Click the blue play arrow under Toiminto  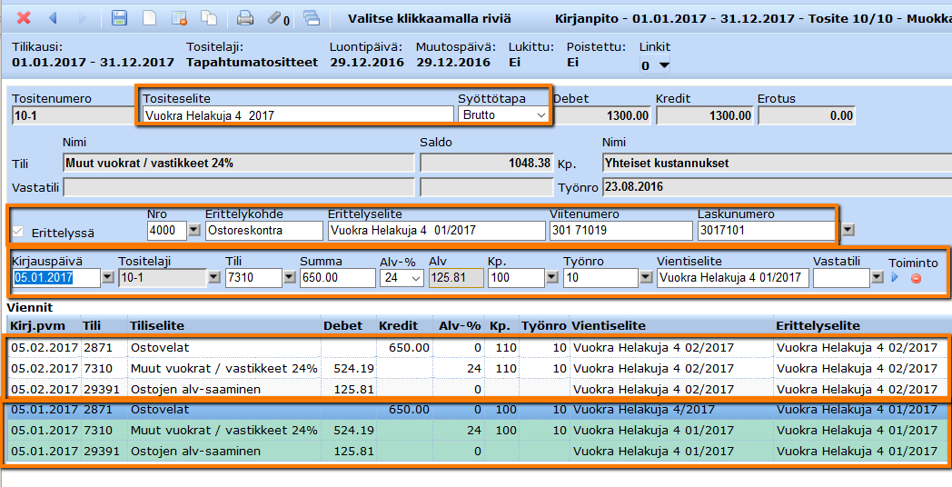click(x=895, y=278)
